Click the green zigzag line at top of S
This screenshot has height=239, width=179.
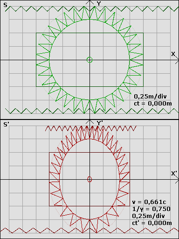(x=92, y=9)
